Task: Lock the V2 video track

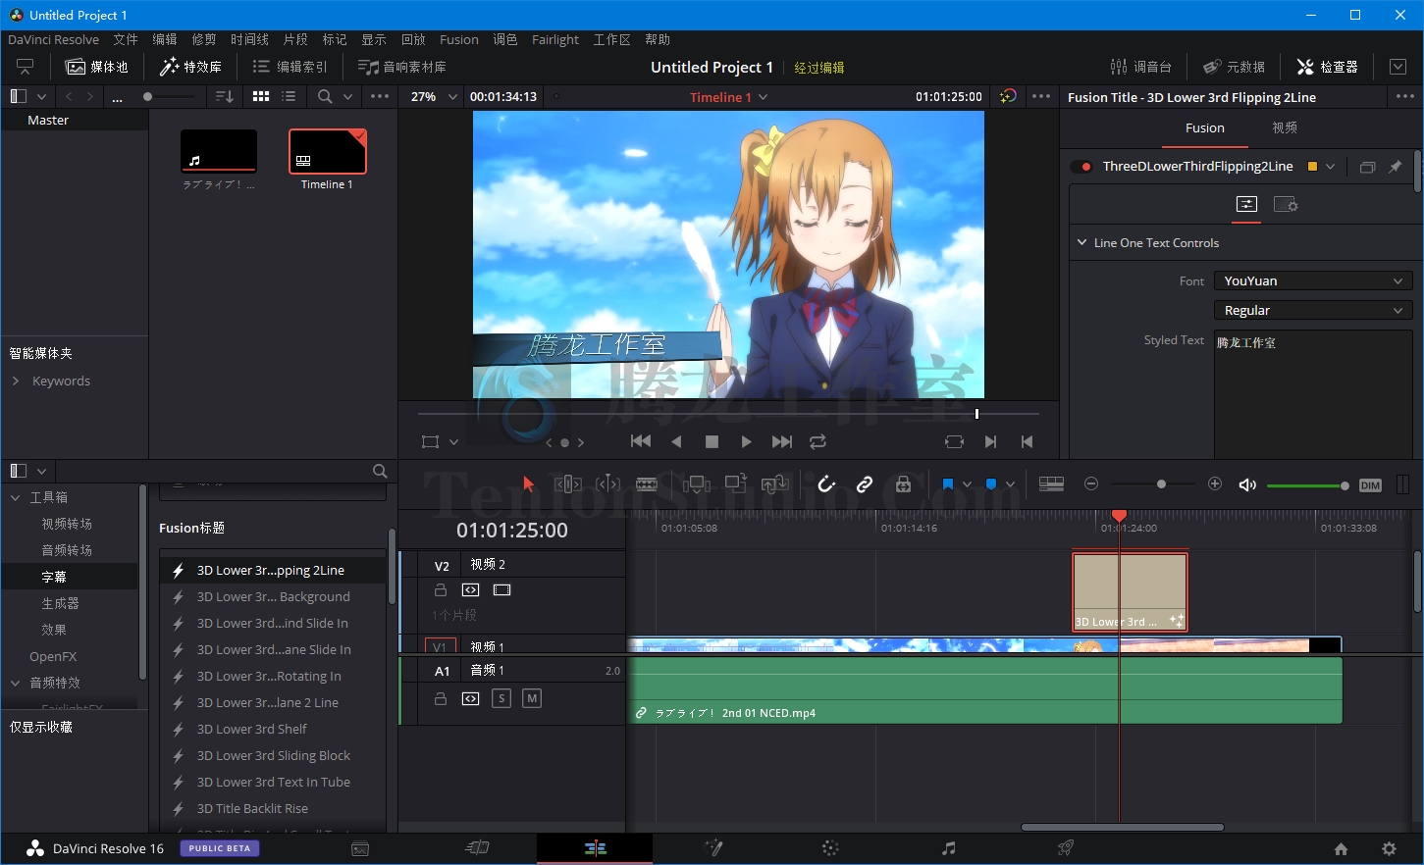Action: pyautogui.click(x=441, y=590)
